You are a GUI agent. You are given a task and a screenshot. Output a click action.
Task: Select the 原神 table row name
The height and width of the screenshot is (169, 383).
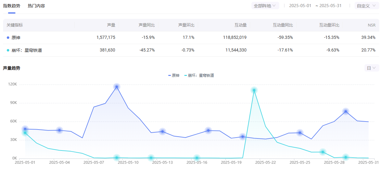tap(16, 37)
